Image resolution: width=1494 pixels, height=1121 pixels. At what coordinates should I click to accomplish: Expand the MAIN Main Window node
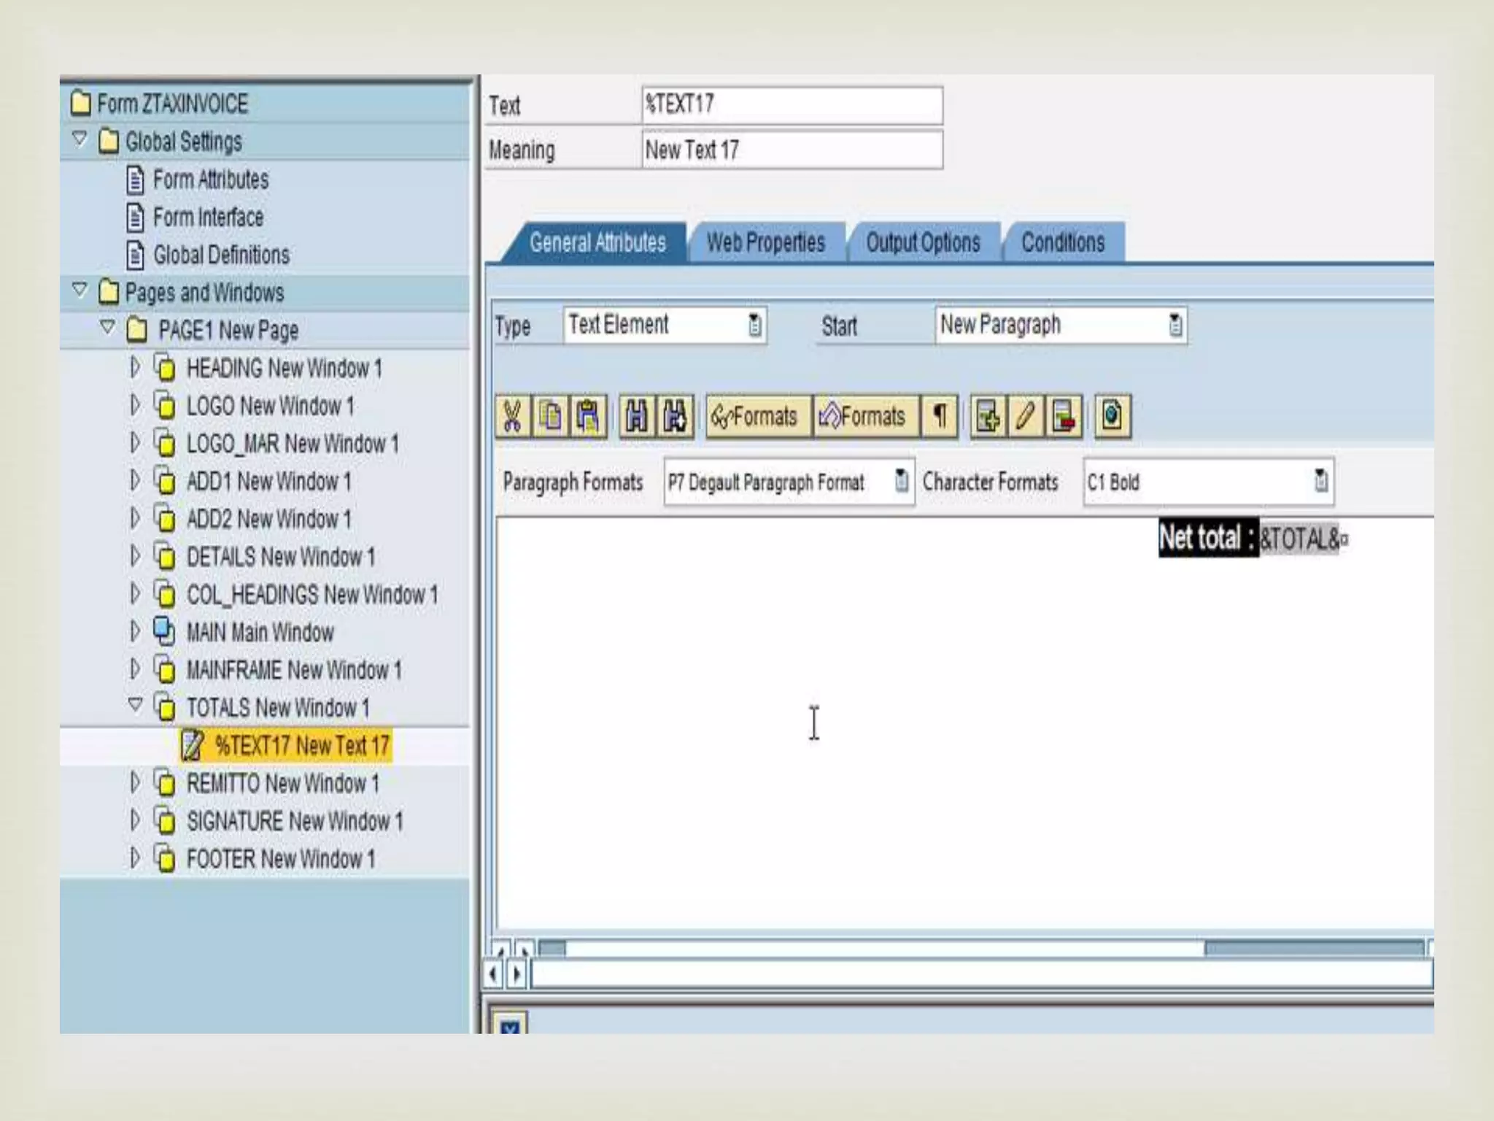click(x=135, y=631)
